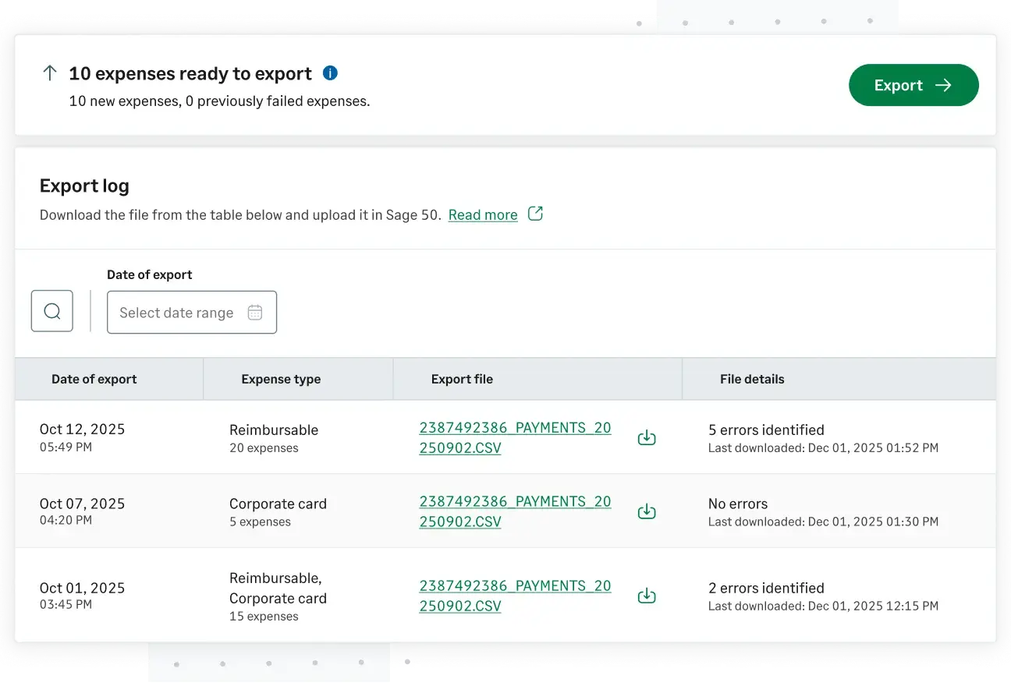The height and width of the screenshot is (686, 1011).
Task: Select the Expense type column header
Action: (x=281, y=379)
